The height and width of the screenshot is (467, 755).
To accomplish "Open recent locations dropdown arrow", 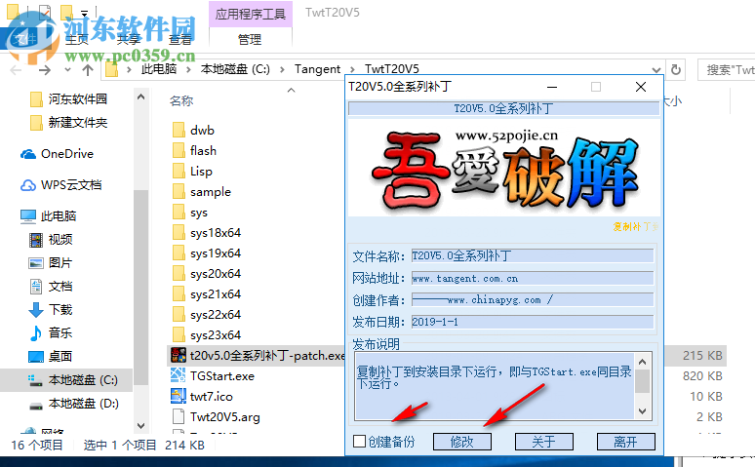I will (67, 70).
